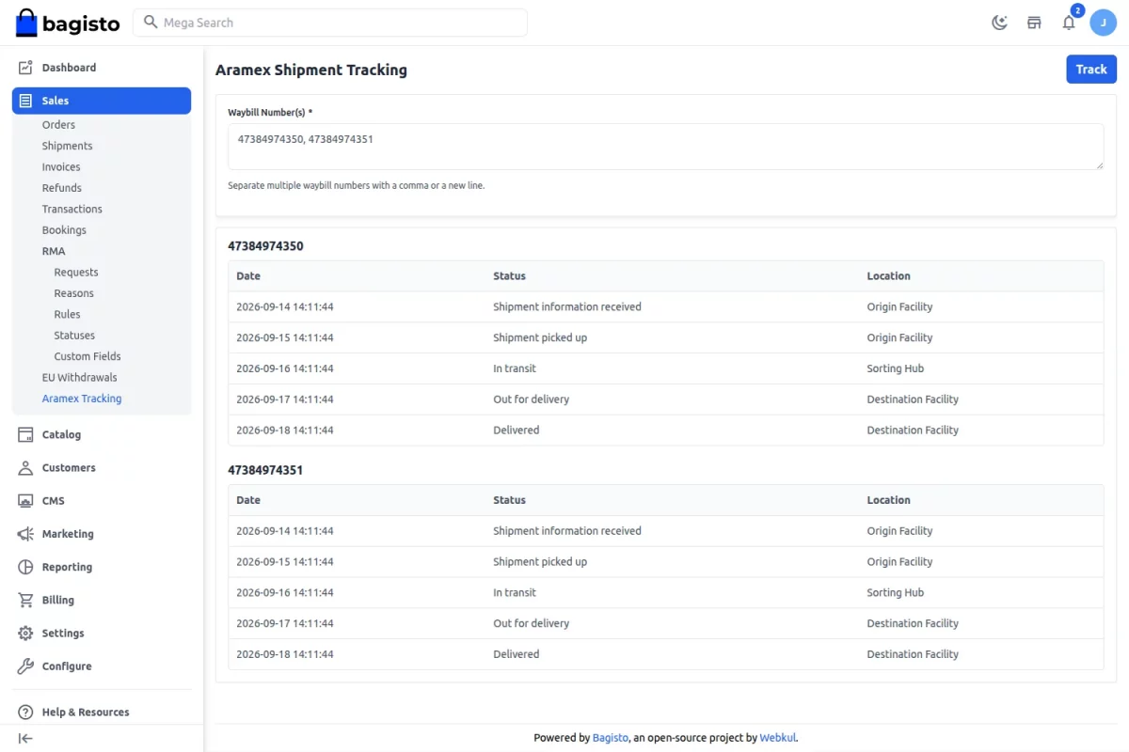Viewport: 1129px width, 752px height.
Task: Click the waybill separator hint text
Action: pos(357,186)
